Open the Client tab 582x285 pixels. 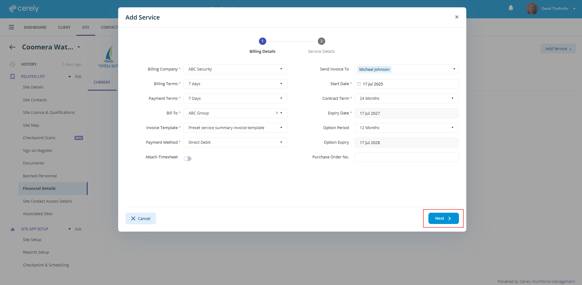pos(64,27)
